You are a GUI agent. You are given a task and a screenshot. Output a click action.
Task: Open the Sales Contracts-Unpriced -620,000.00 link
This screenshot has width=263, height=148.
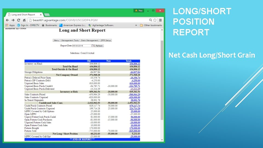134,97
